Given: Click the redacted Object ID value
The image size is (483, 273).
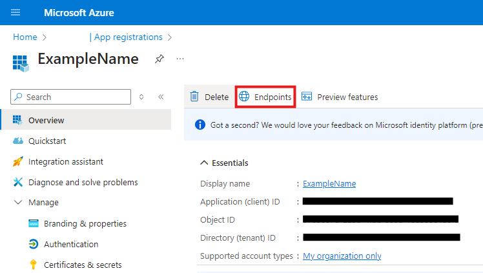Looking at the screenshot, I should pos(380,219).
